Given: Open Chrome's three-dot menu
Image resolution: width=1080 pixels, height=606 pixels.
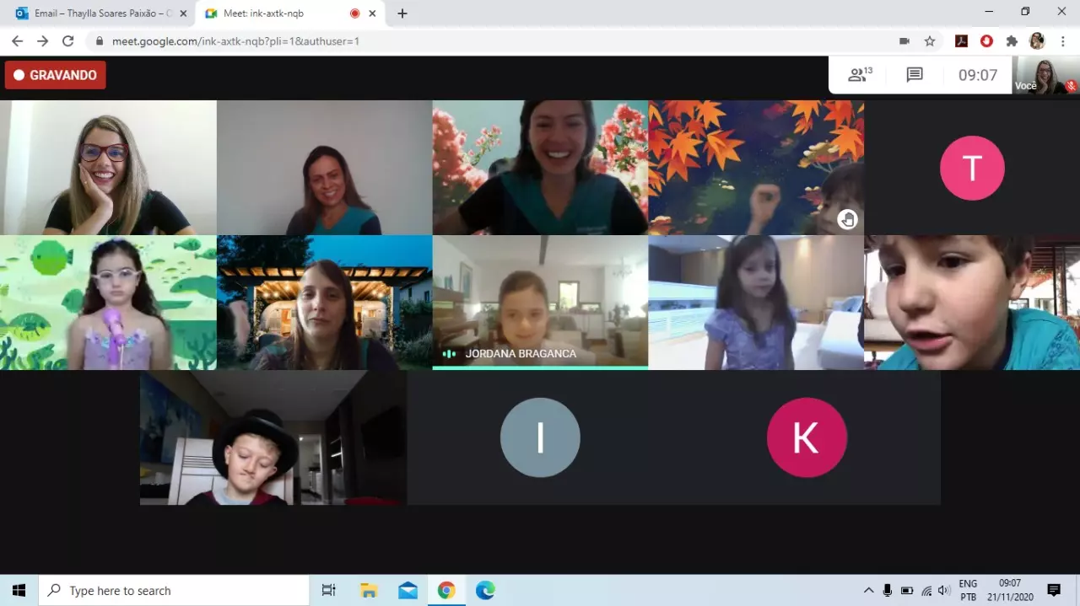Looking at the screenshot, I should point(1062,40).
